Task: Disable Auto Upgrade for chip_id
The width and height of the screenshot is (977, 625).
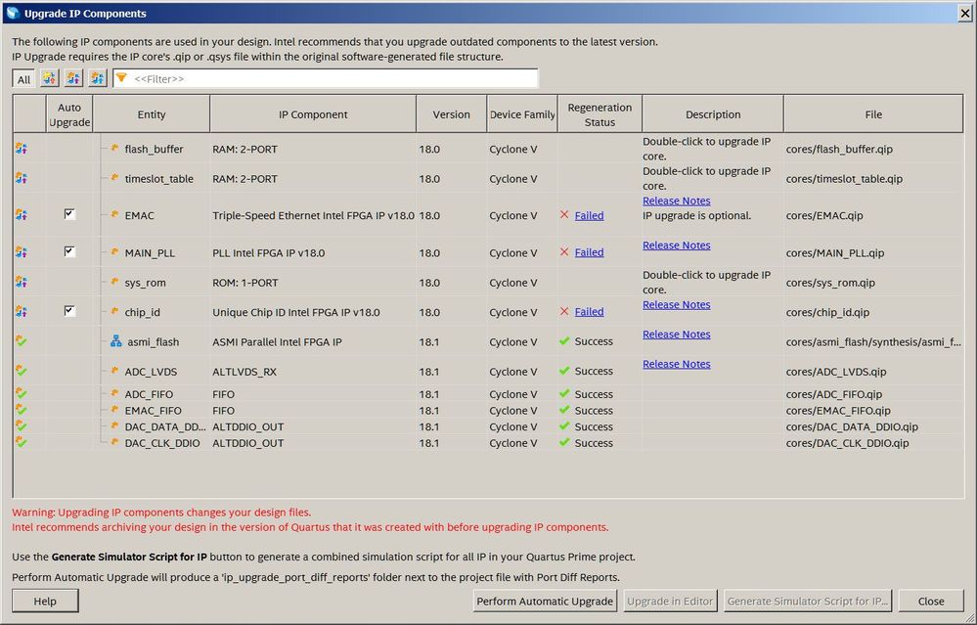Action: (69, 311)
